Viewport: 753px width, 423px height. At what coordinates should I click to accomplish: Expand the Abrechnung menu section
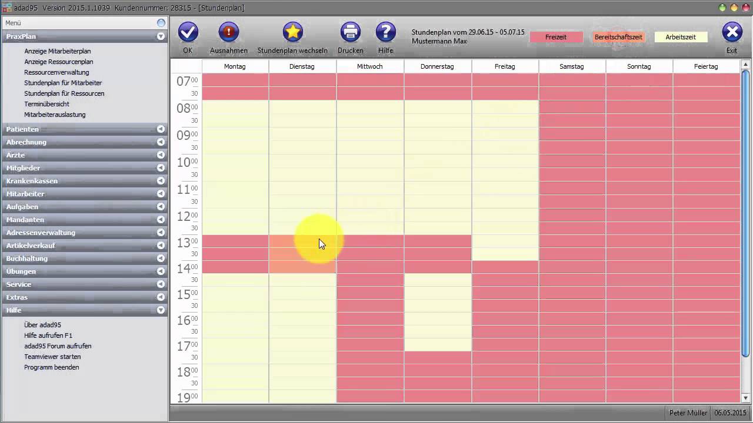click(161, 142)
